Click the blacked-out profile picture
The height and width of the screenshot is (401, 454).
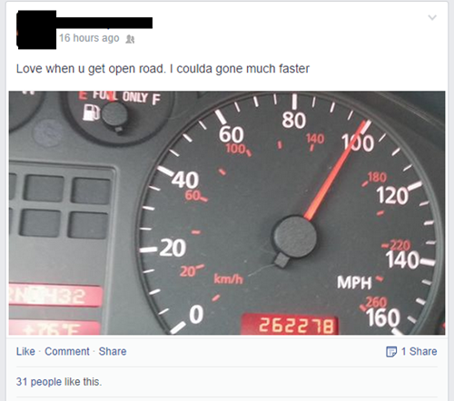(x=36, y=30)
